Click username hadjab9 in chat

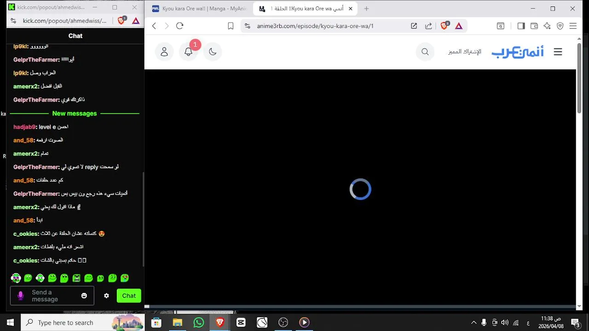tap(24, 127)
